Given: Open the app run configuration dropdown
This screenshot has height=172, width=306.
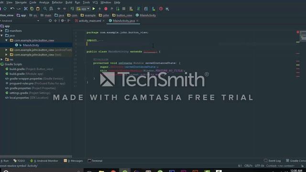Looking at the screenshot, I should [83, 9].
